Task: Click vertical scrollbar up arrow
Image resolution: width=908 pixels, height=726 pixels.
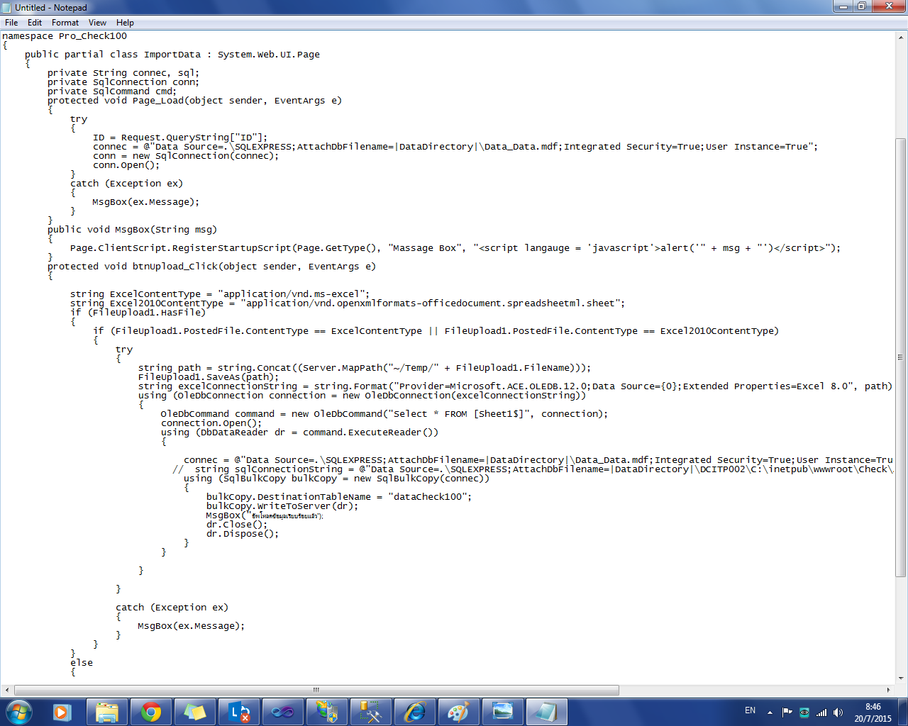Action: [901, 37]
